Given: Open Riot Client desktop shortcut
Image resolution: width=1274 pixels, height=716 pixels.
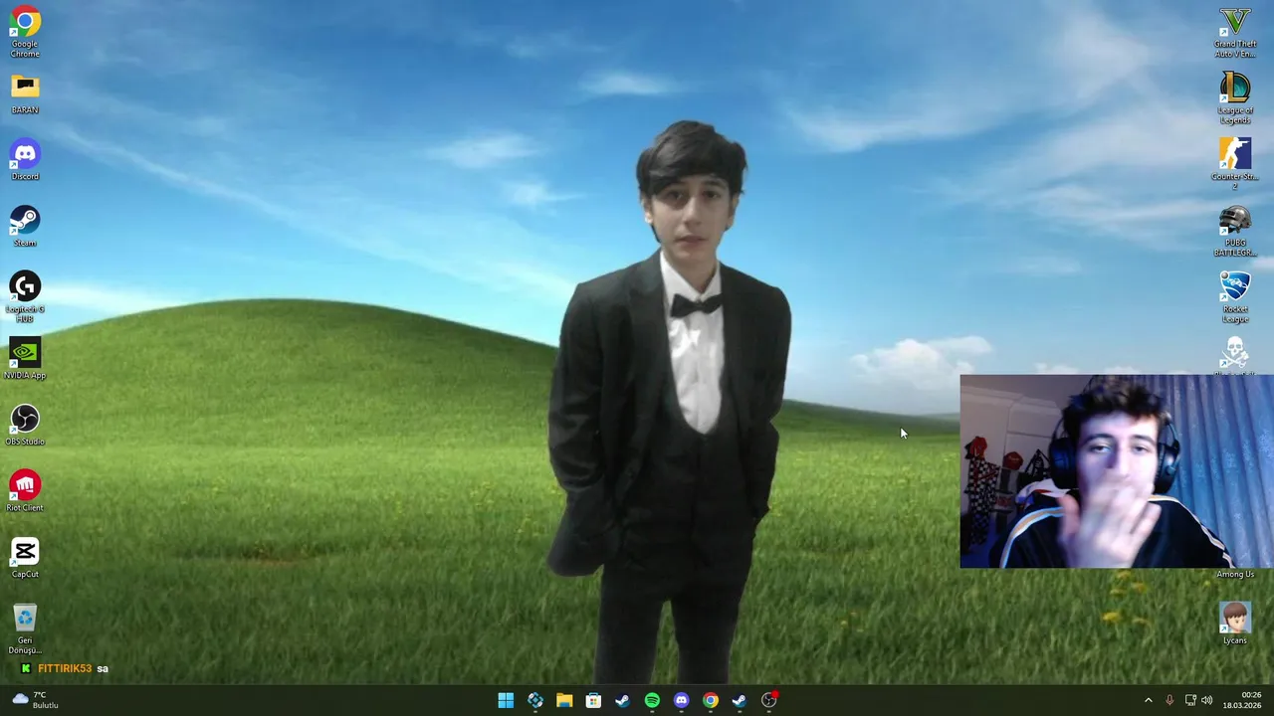Looking at the screenshot, I should pyautogui.click(x=25, y=491).
